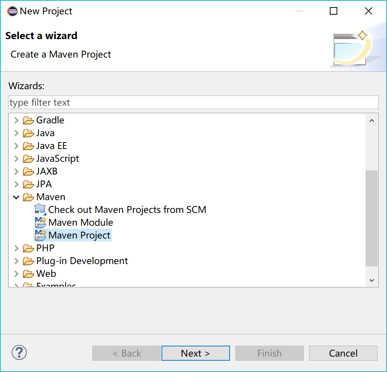Expand the Gradle category
Viewport: 387px width, 372px height.
(x=16, y=120)
